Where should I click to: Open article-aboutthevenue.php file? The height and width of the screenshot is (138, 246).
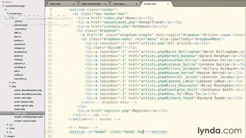point(28,94)
